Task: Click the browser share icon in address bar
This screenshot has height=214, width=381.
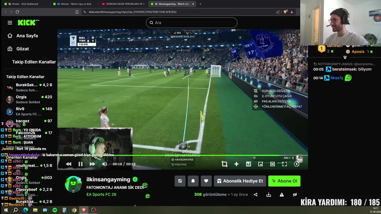Action: coord(278,12)
